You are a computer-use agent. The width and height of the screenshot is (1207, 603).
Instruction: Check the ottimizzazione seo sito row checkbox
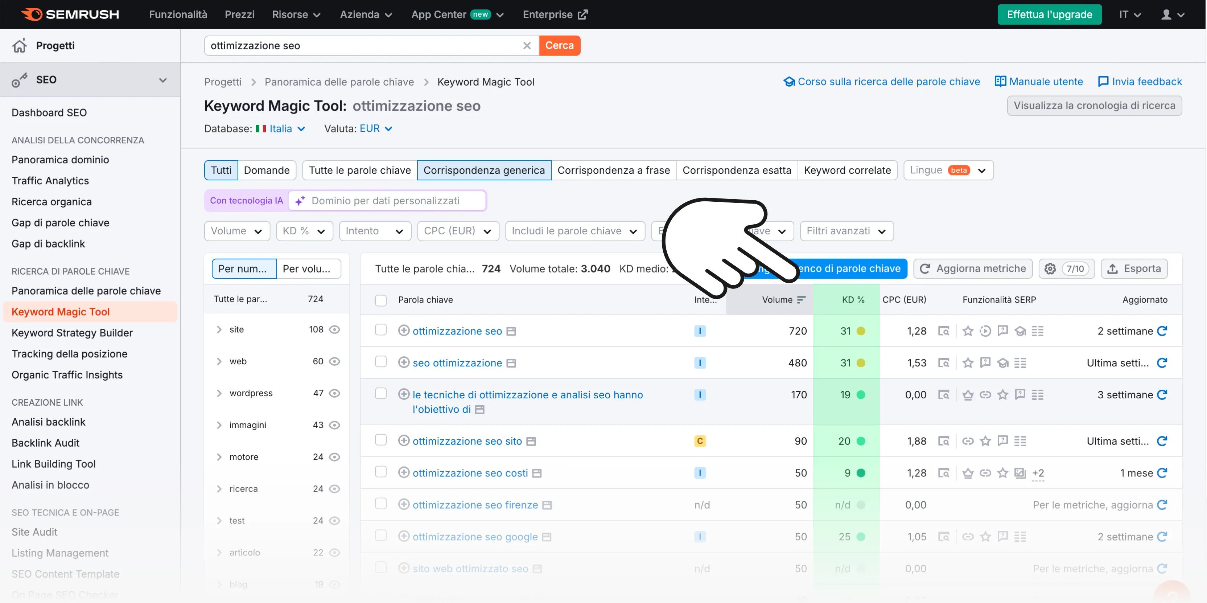(x=381, y=440)
